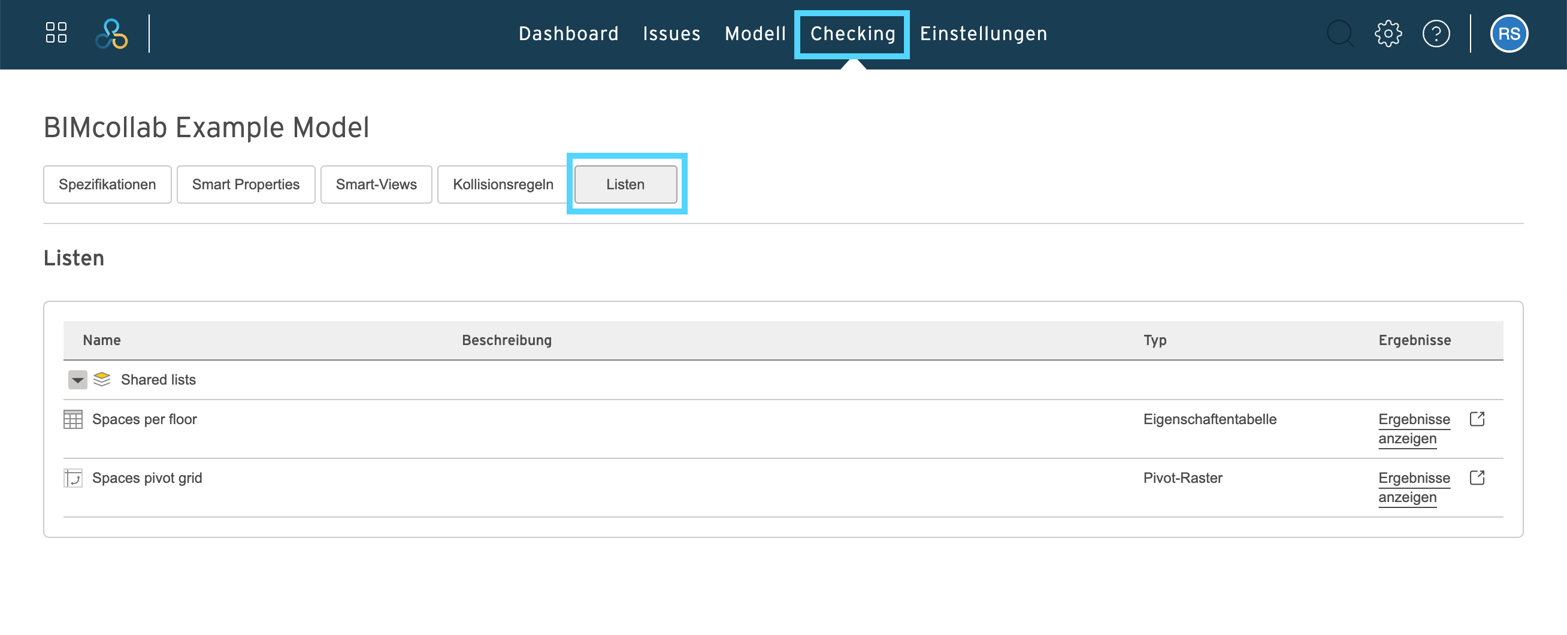
Task: Go to the Issues menu
Action: [671, 34]
